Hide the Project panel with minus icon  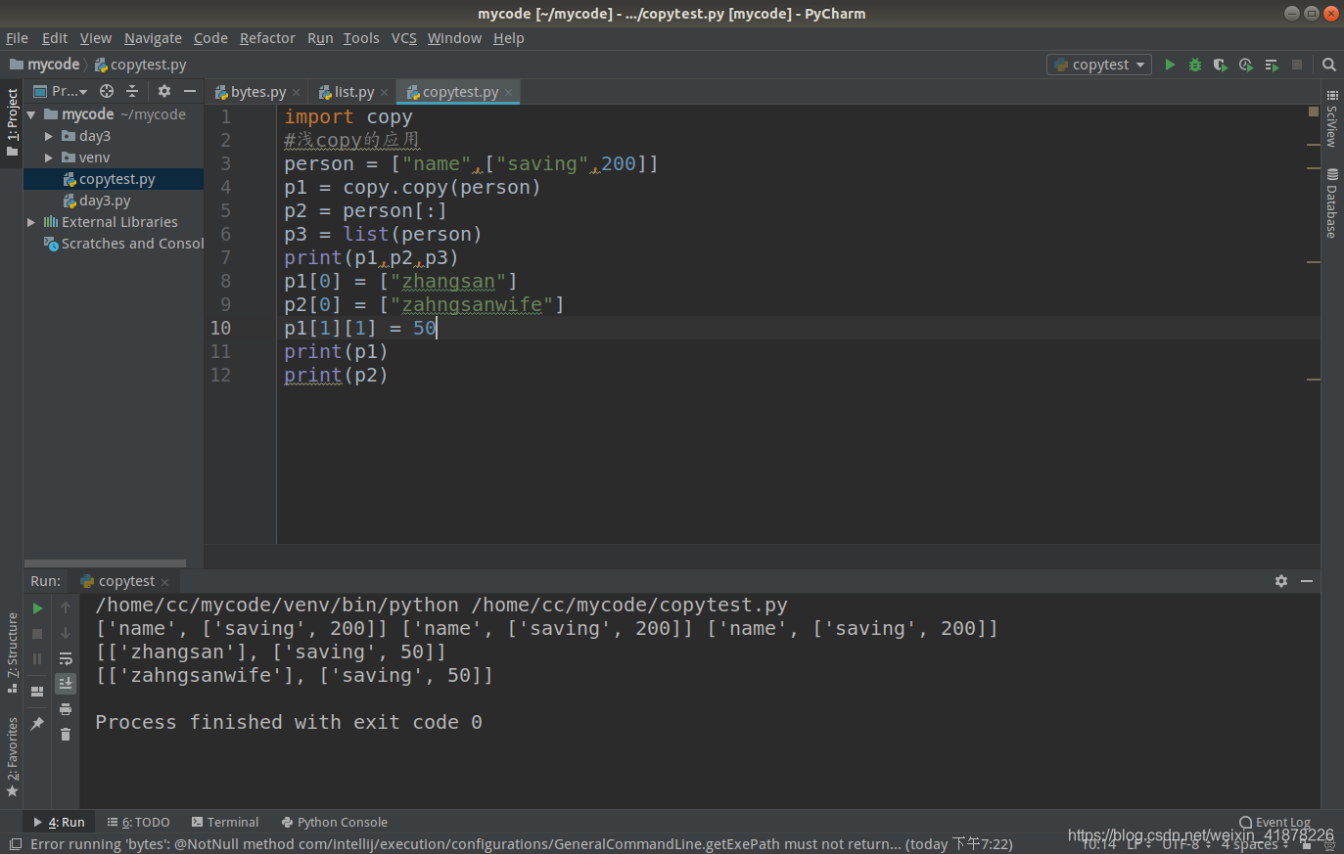pyautogui.click(x=190, y=91)
